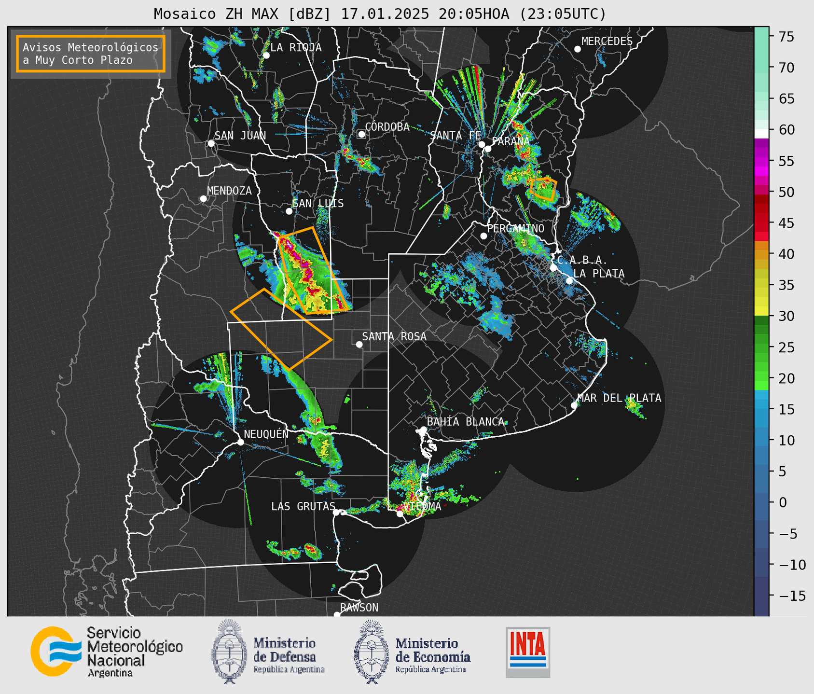Select the SAN LUIS city label
The width and height of the screenshot is (814, 694).
pyautogui.click(x=318, y=203)
